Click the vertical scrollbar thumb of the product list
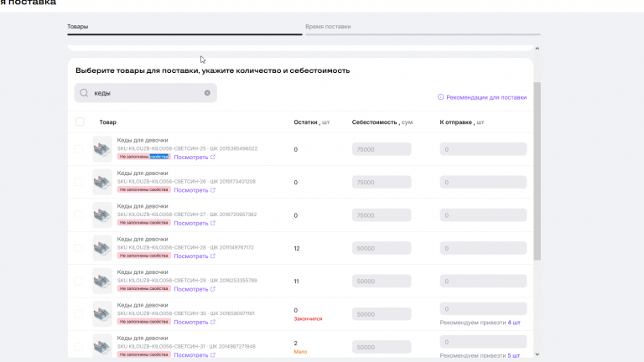The height and width of the screenshot is (362, 644). click(537, 171)
